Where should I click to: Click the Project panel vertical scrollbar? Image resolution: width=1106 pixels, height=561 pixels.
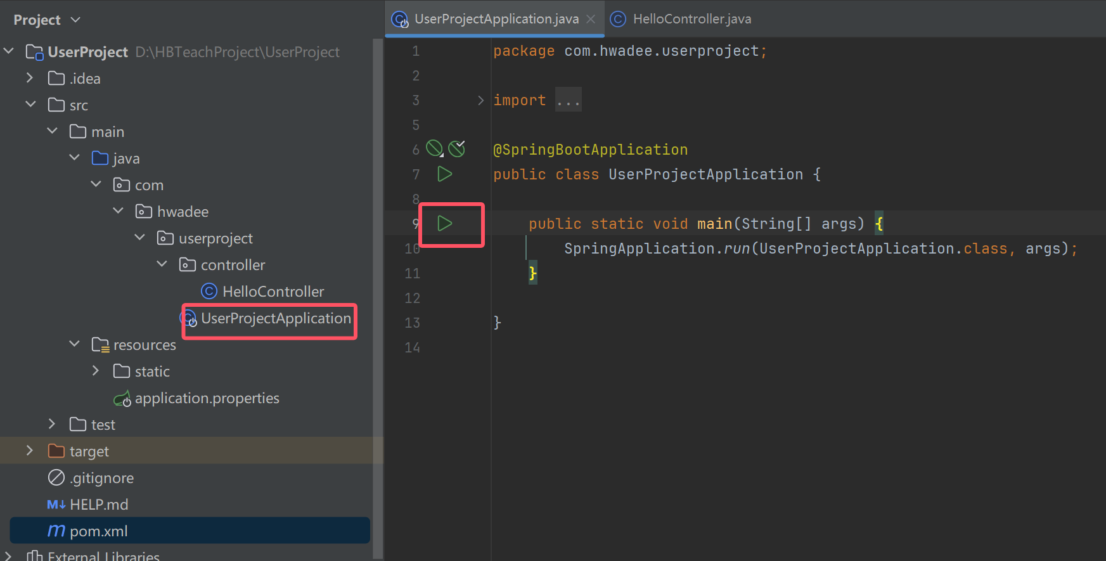click(x=378, y=298)
